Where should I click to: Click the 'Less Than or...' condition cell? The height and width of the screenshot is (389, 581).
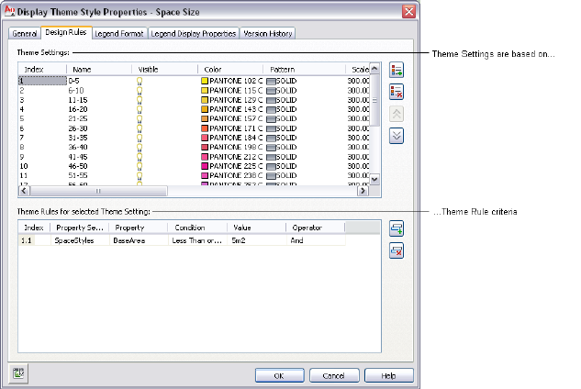(x=197, y=240)
